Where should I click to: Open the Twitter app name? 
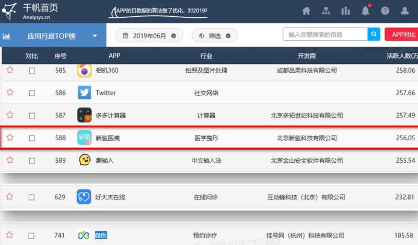[x=106, y=93]
